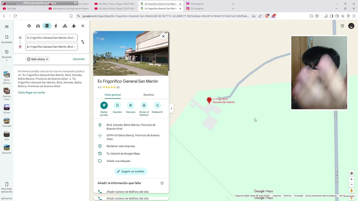Open the Guardado saved places panel
The height and width of the screenshot is (201, 358).
tap(7, 39)
